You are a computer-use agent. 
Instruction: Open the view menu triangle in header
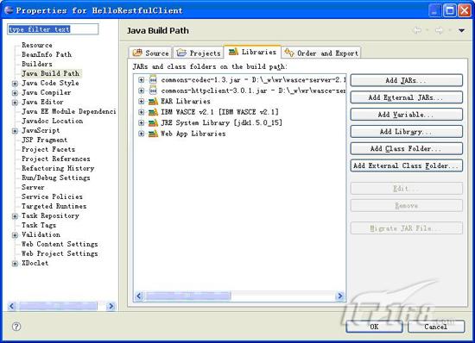[462, 30]
